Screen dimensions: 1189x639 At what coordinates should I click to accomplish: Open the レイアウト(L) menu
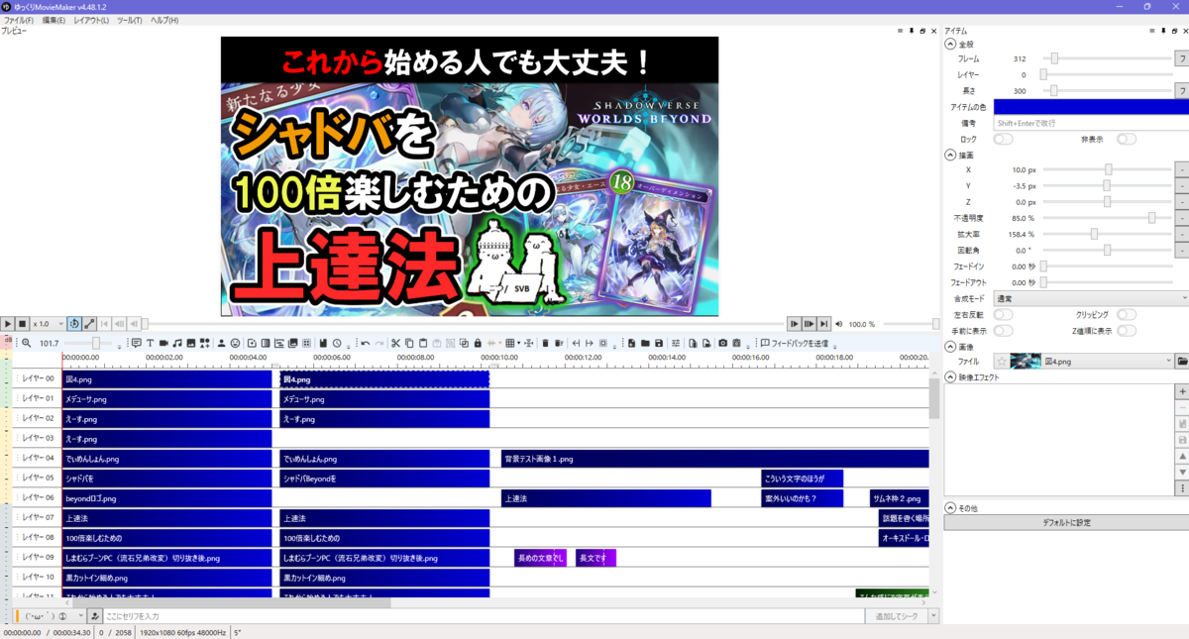click(91, 20)
